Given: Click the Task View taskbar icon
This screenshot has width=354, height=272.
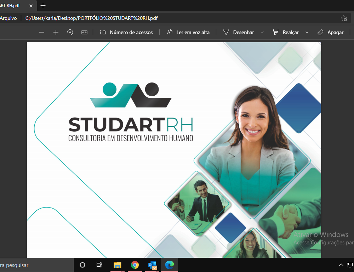Looking at the screenshot, I should (x=99, y=265).
